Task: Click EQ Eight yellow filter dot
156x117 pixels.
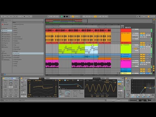Action: pos(145,87)
